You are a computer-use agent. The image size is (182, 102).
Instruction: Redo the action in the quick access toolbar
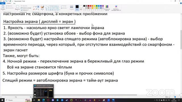tap(8, 1)
